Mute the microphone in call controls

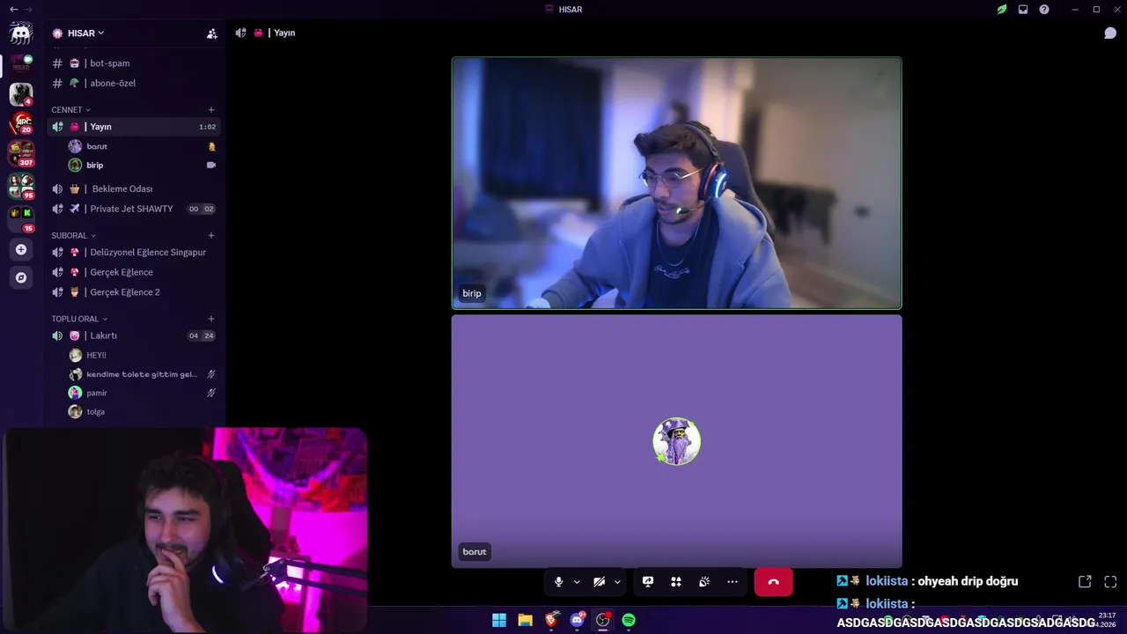(x=558, y=582)
